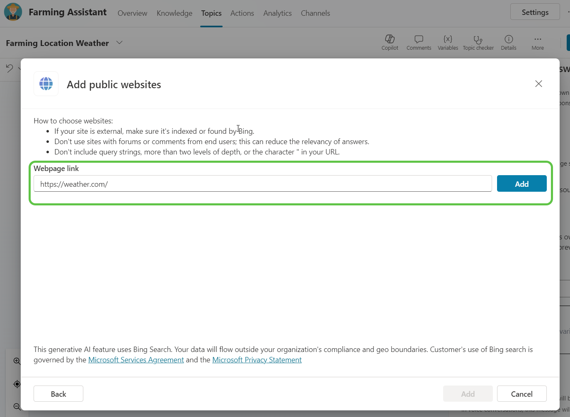Screen dimensions: 570x417
Task: Open the Microsoft Privacy Statement link
Action: point(257,360)
